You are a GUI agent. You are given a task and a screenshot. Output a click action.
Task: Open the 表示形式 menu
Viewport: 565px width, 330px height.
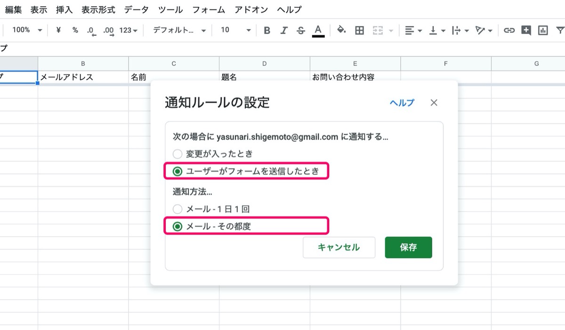coord(98,9)
